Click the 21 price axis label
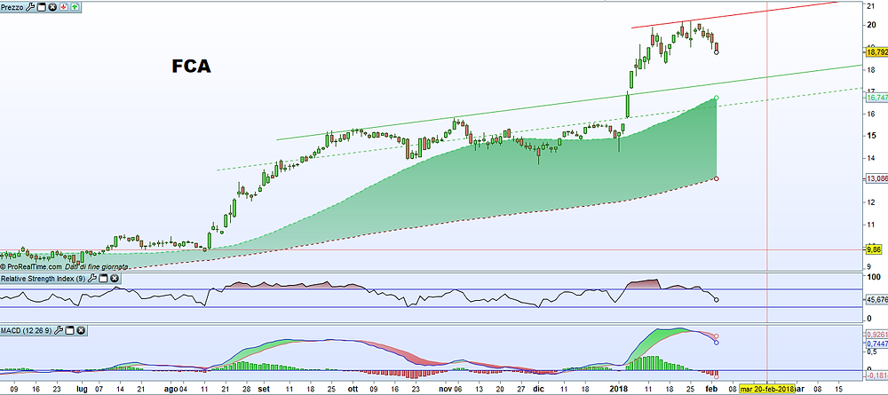 click(x=872, y=5)
